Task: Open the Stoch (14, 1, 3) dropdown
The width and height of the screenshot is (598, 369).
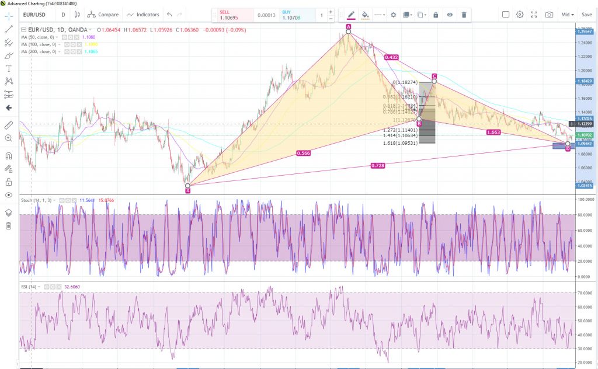Action: [x=54, y=200]
